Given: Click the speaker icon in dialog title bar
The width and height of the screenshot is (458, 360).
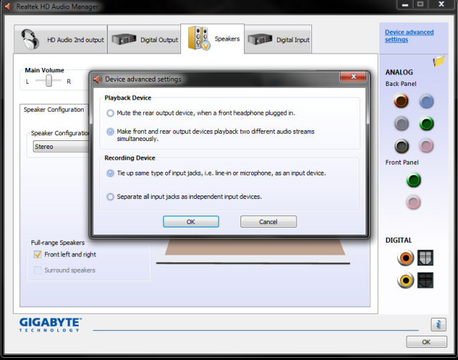Looking at the screenshot, I should point(97,79).
